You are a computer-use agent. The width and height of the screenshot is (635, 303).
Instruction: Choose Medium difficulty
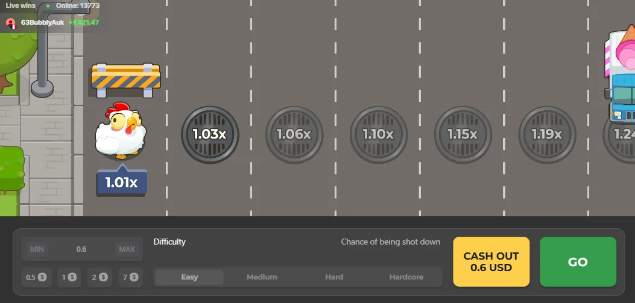click(x=262, y=277)
